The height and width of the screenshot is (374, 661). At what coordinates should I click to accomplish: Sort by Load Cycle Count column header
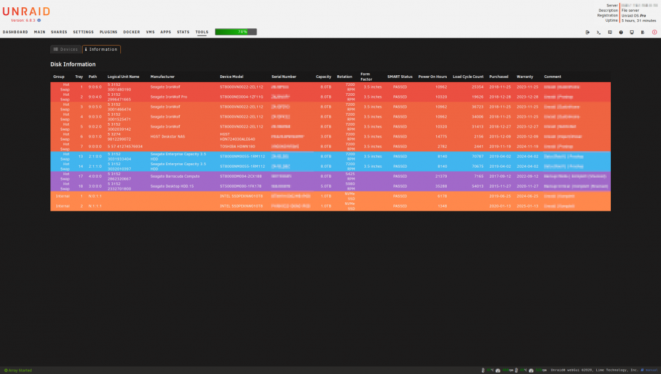coord(468,77)
